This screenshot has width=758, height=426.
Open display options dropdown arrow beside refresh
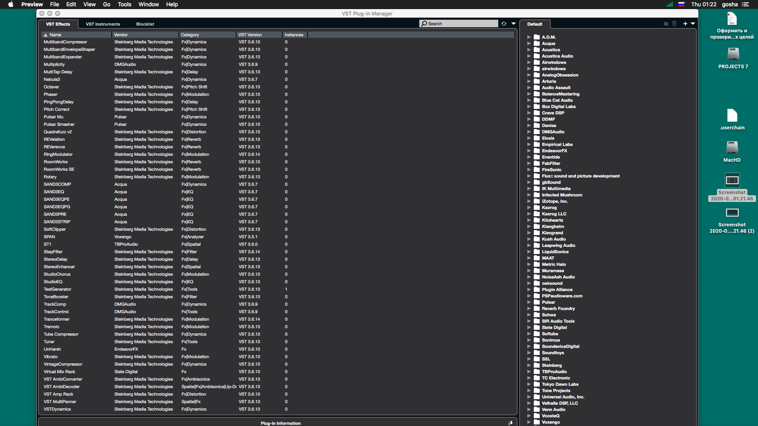point(514,24)
